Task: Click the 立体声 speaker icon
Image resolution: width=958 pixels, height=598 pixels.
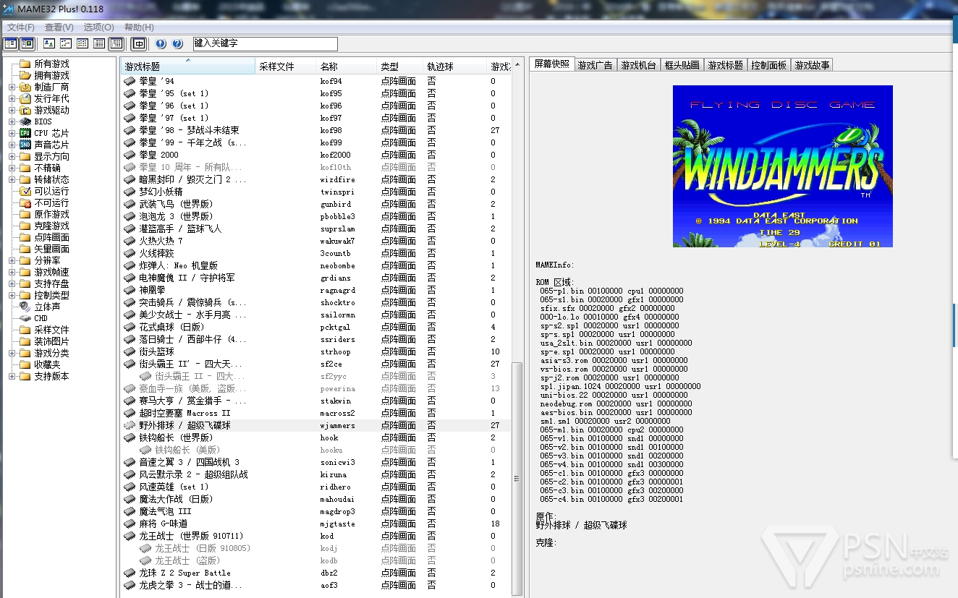Action: pos(25,307)
